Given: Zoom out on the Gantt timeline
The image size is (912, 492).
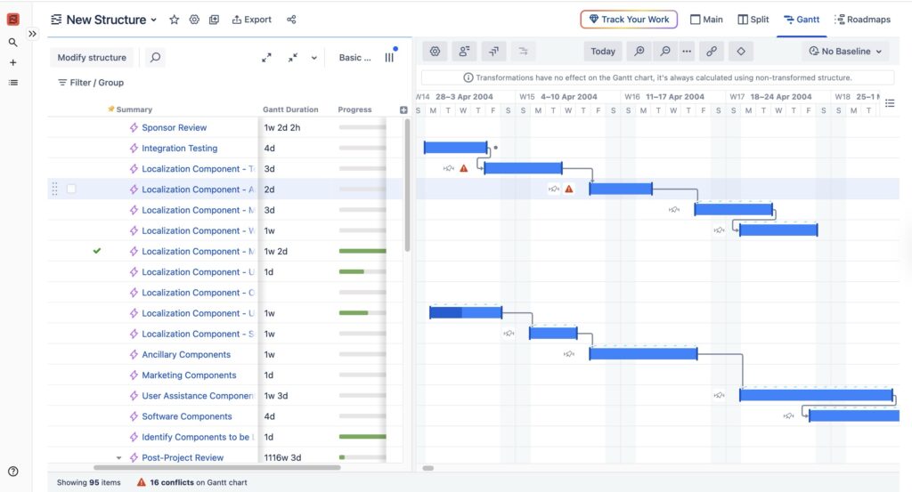Looking at the screenshot, I should click(x=664, y=51).
